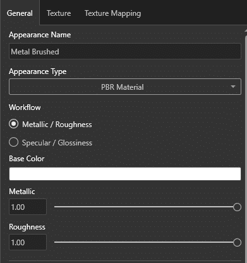Open the Base Color swatch
Image resolution: width=247 pixels, height=263 pixels.
(125, 174)
